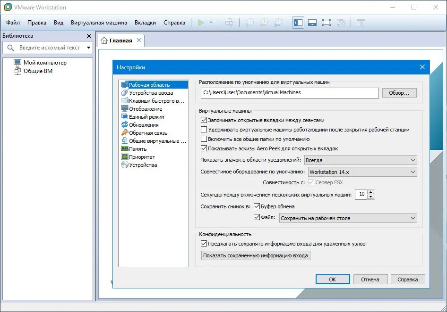Viewport: 447px width, 312px height.
Task: Click the take snapshot clock icon
Action: (x=249, y=22)
